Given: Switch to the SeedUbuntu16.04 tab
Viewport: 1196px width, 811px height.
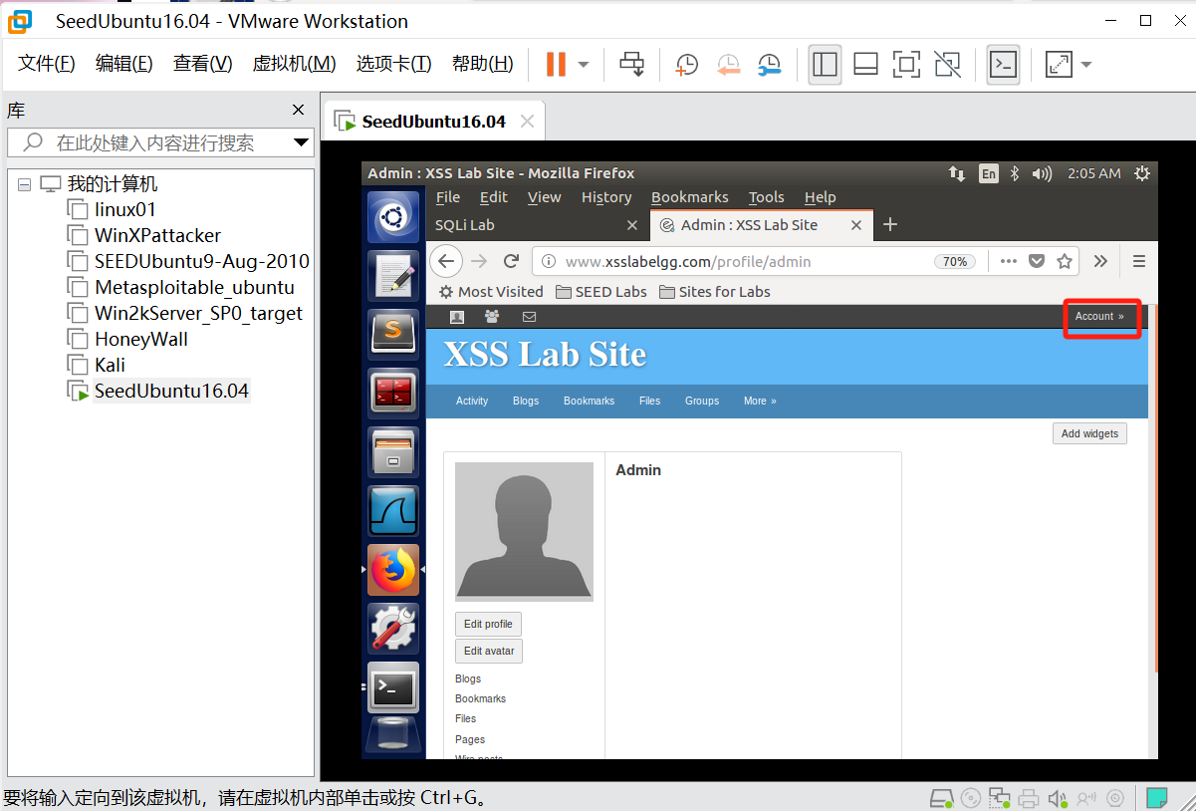Looking at the screenshot, I should [x=433, y=122].
